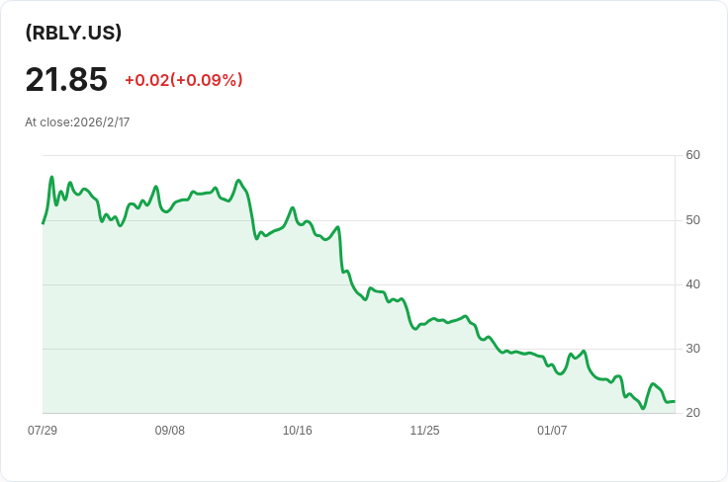Image resolution: width=728 pixels, height=482 pixels.
Task: Select the 07/29 date label
Action: point(43,431)
